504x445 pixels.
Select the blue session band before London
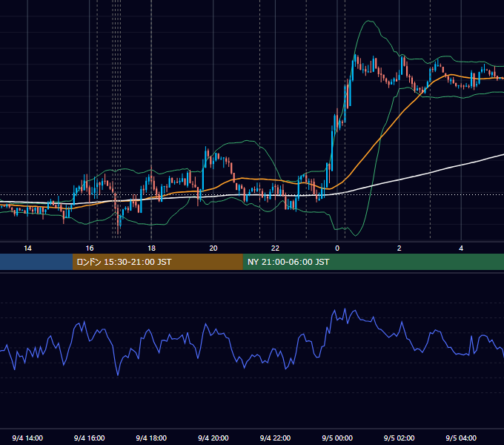36,262
